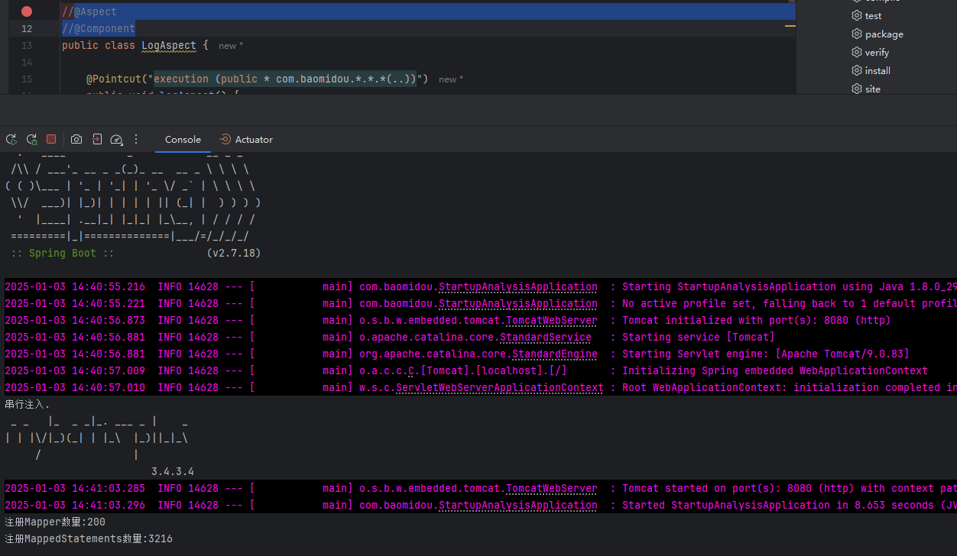This screenshot has width=957, height=556.
Task: Click the StandardEngine class link in console
Action: pyautogui.click(x=554, y=354)
